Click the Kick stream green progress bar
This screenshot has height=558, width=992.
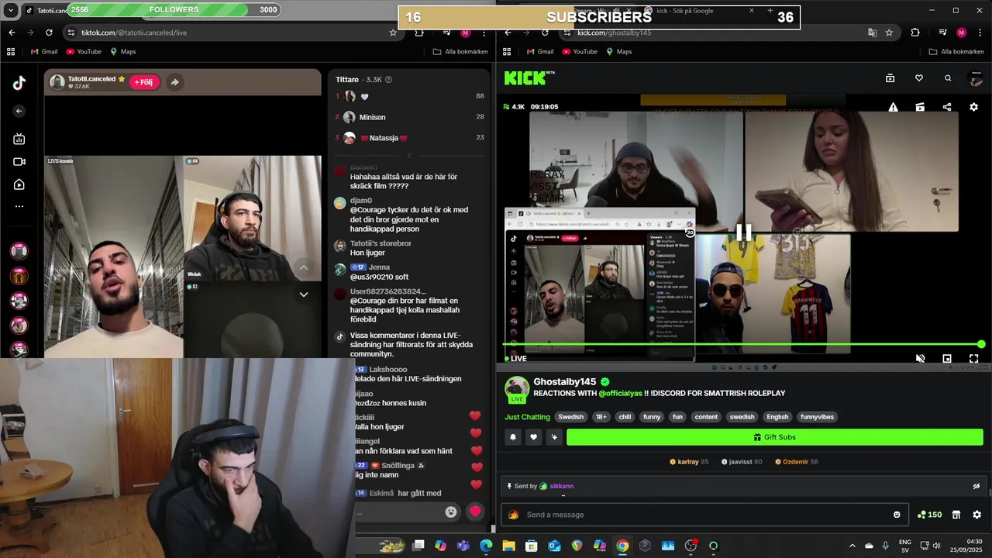pyautogui.click(x=743, y=344)
